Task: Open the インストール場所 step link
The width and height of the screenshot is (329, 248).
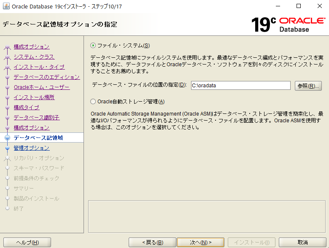Action: coord(34,97)
